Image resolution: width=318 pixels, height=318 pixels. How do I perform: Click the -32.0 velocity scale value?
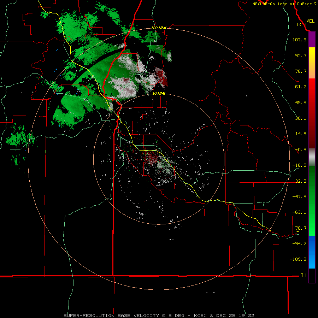pos(299,181)
